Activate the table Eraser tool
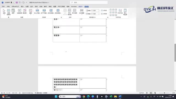Viewport: 176px width, 99px height. click(x=24, y=11)
